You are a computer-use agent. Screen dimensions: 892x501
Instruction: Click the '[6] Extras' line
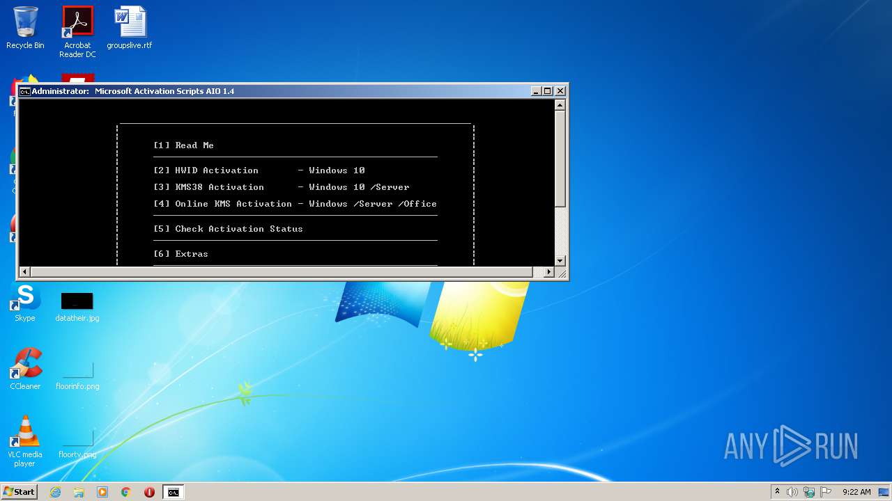pyautogui.click(x=181, y=254)
